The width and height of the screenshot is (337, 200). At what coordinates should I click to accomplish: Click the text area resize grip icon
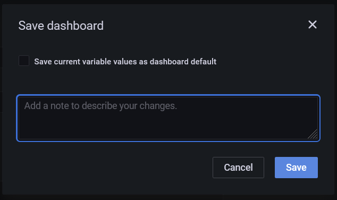[x=313, y=134]
